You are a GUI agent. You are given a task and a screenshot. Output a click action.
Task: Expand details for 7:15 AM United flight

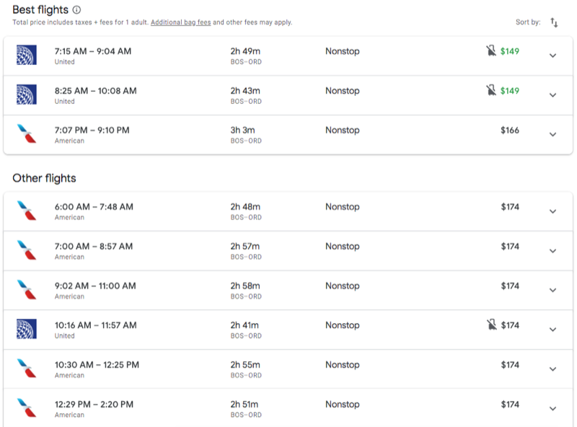552,56
